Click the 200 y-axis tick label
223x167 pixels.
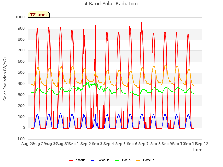coord(21,106)
